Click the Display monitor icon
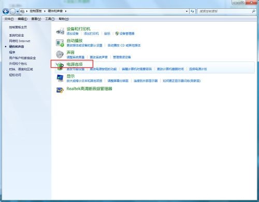Viewport: 259px width, 202px height. click(60, 78)
